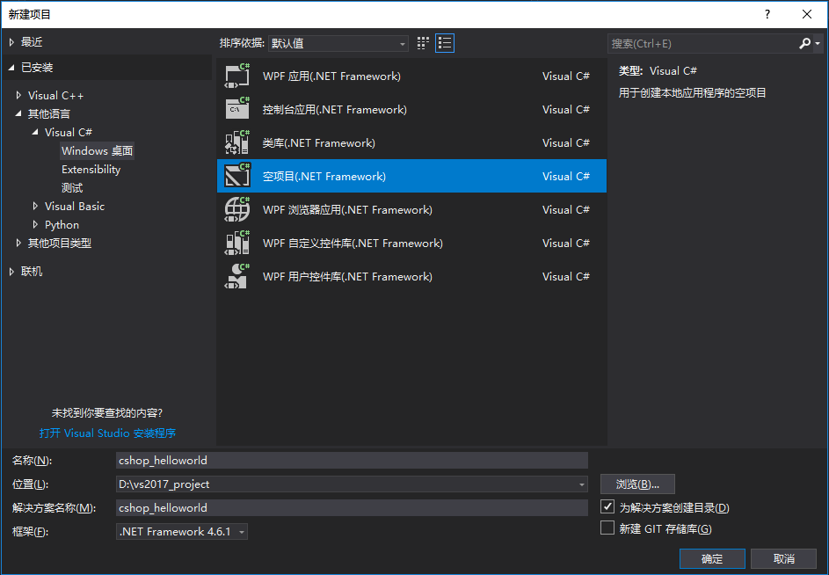829x575 pixels.
Task: Click the 控制台应用 console template icon
Action: pyautogui.click(x=236, y=110)
